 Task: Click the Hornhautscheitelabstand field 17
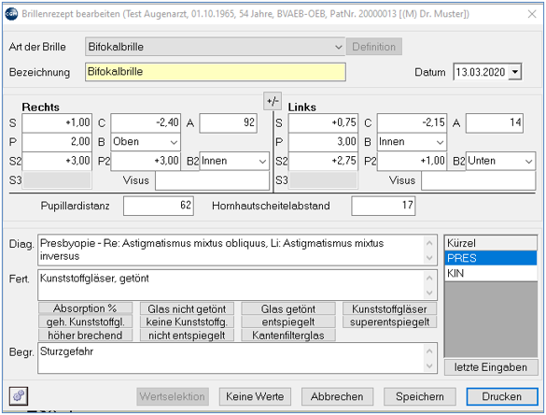384,206
